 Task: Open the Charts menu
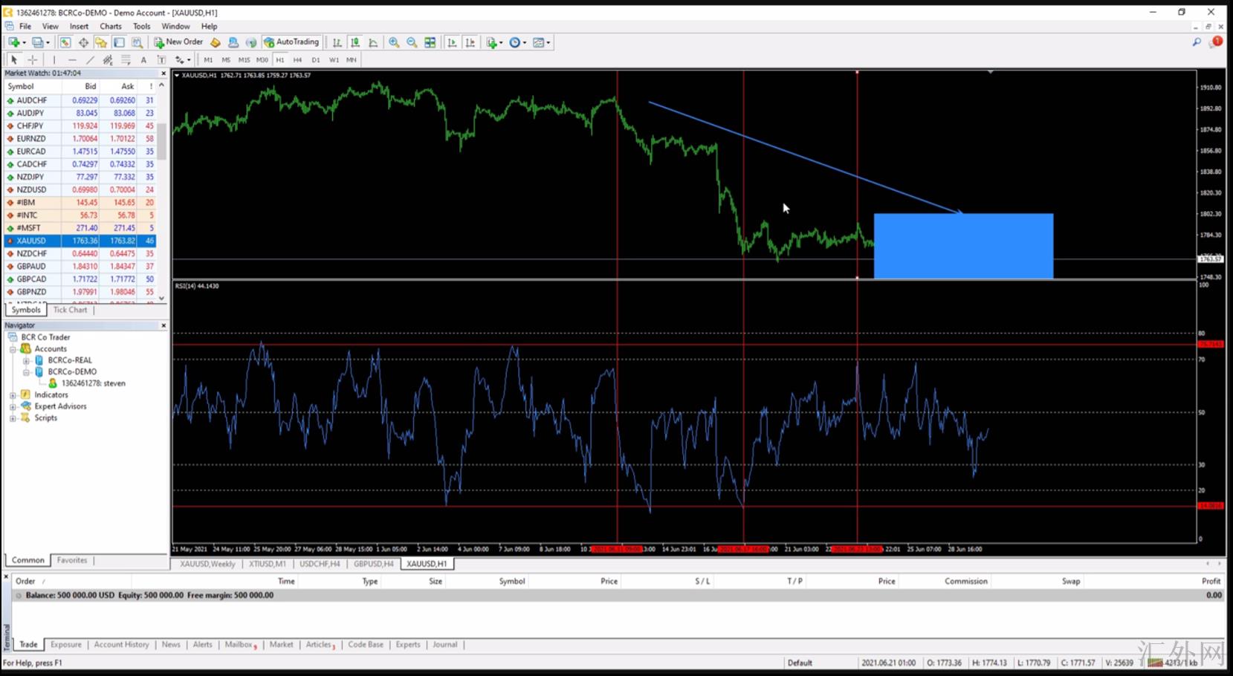click(x=110, y=26)
